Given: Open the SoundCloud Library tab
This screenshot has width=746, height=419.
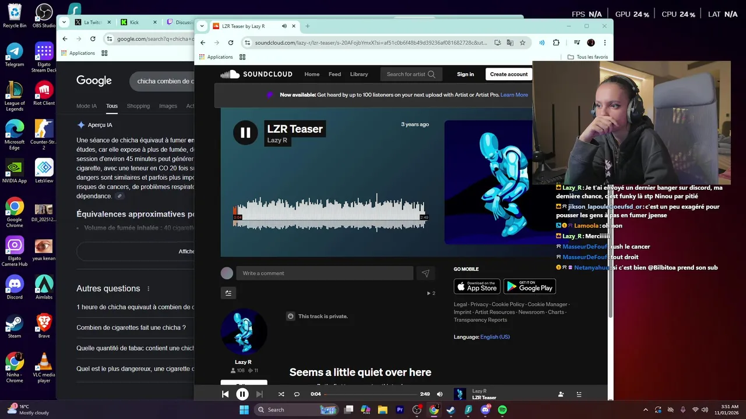Looking at the screenshot, I should pyautogui.click(x=359, y=74).
